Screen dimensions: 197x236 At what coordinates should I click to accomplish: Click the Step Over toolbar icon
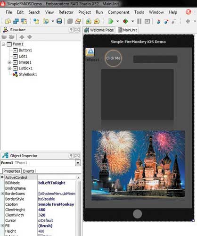pyautogui.click(x=166, y=21)
